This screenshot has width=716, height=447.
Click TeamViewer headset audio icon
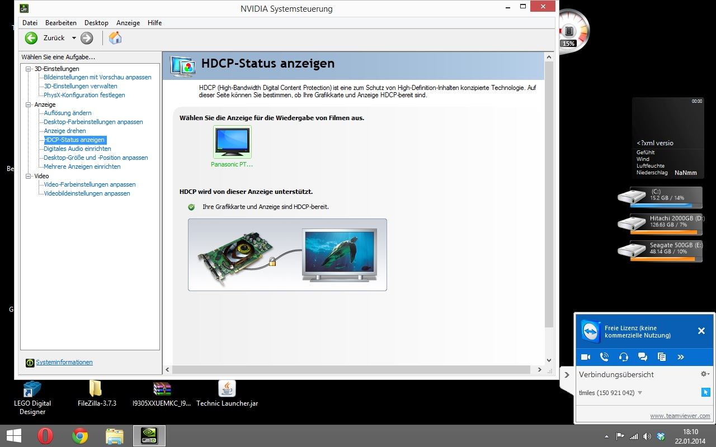[624, 357]
